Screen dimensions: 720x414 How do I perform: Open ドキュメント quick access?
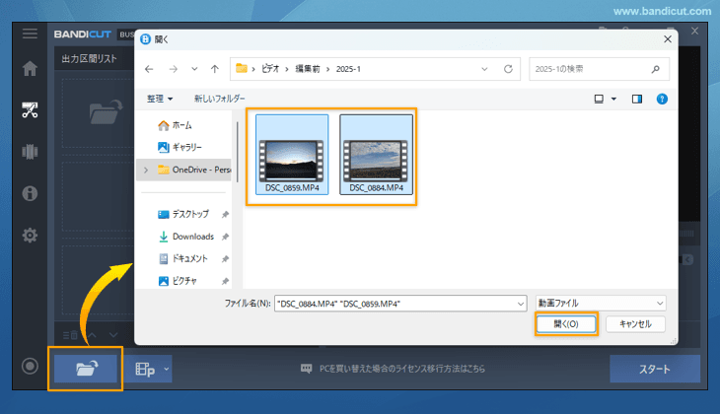coord(183,259)
